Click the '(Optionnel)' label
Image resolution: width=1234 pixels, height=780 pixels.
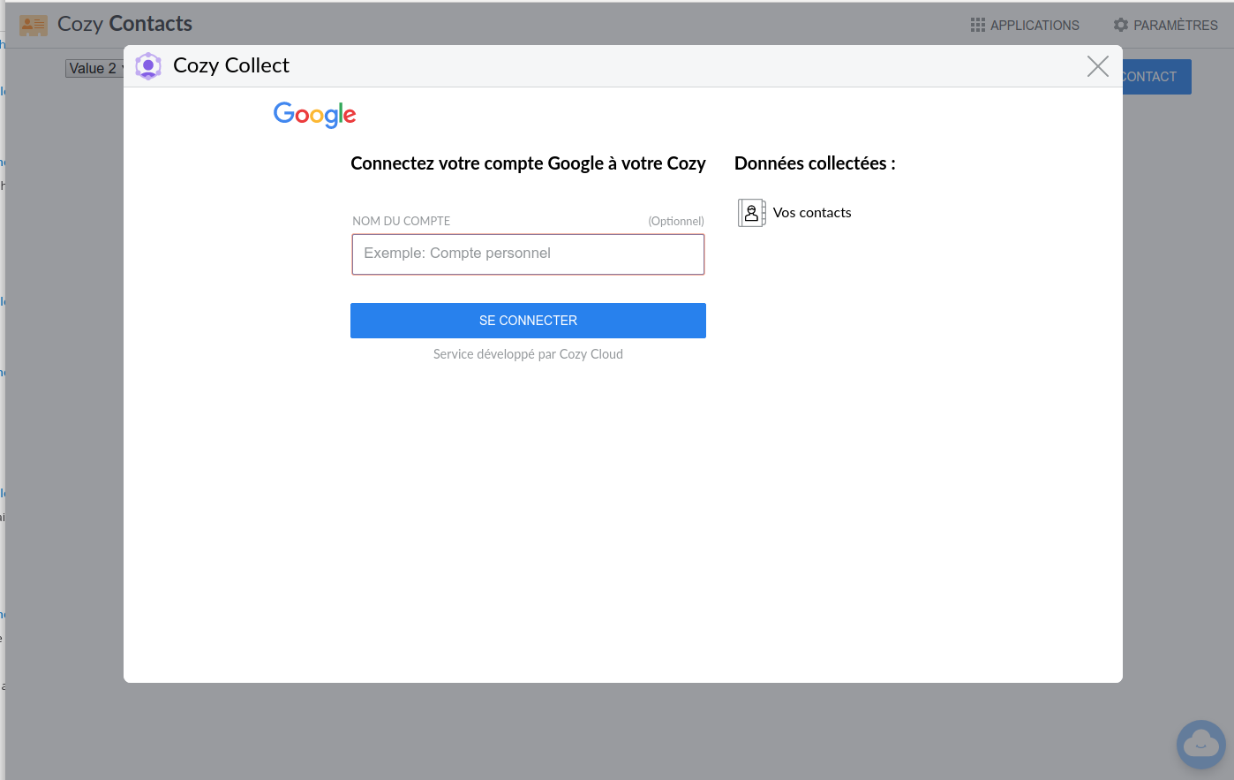pyautogui.click(x=676, y=221)
